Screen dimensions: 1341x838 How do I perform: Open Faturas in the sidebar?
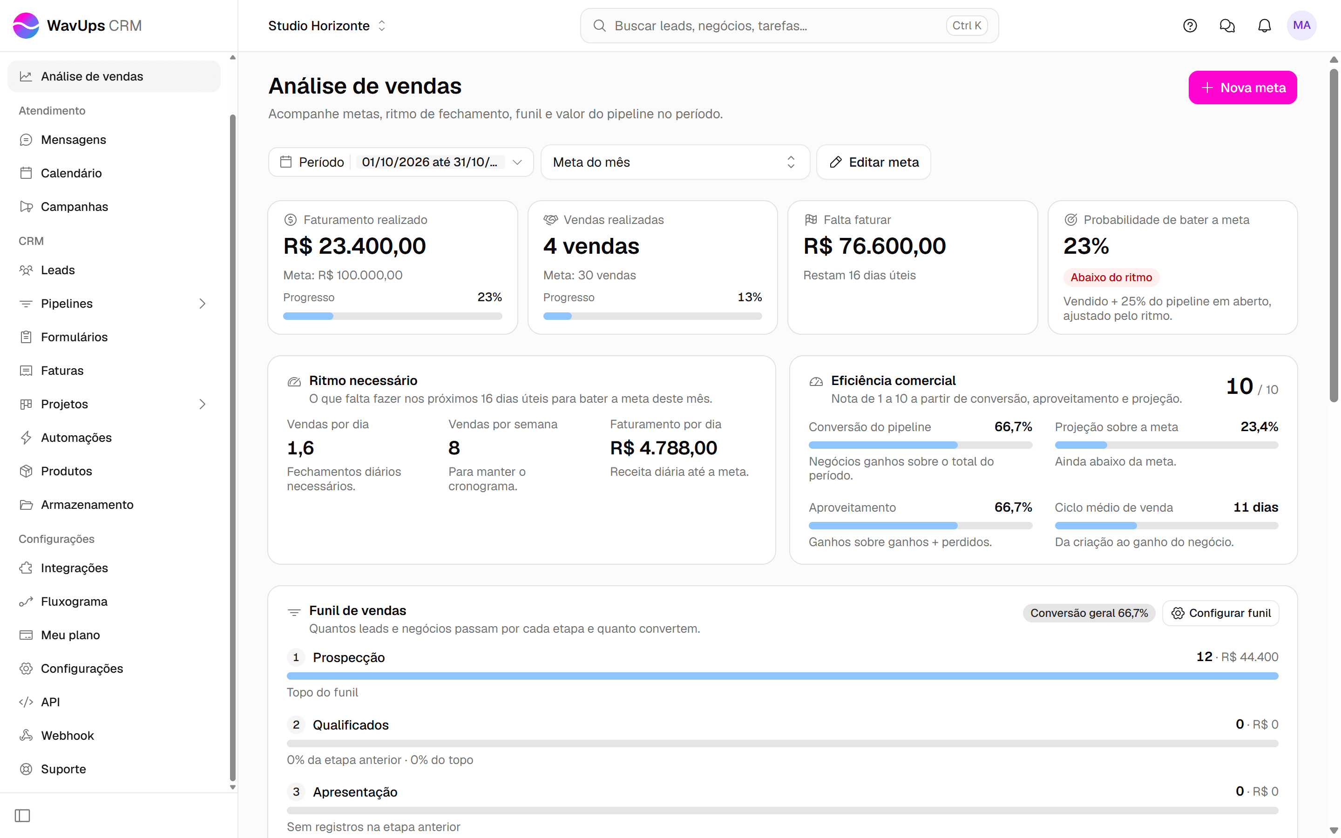point(114,371)
